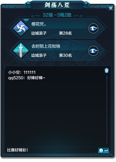Click the 32强 -3局2胜 round header
This screenshot has width=116, height=162.
pos(57,15)
